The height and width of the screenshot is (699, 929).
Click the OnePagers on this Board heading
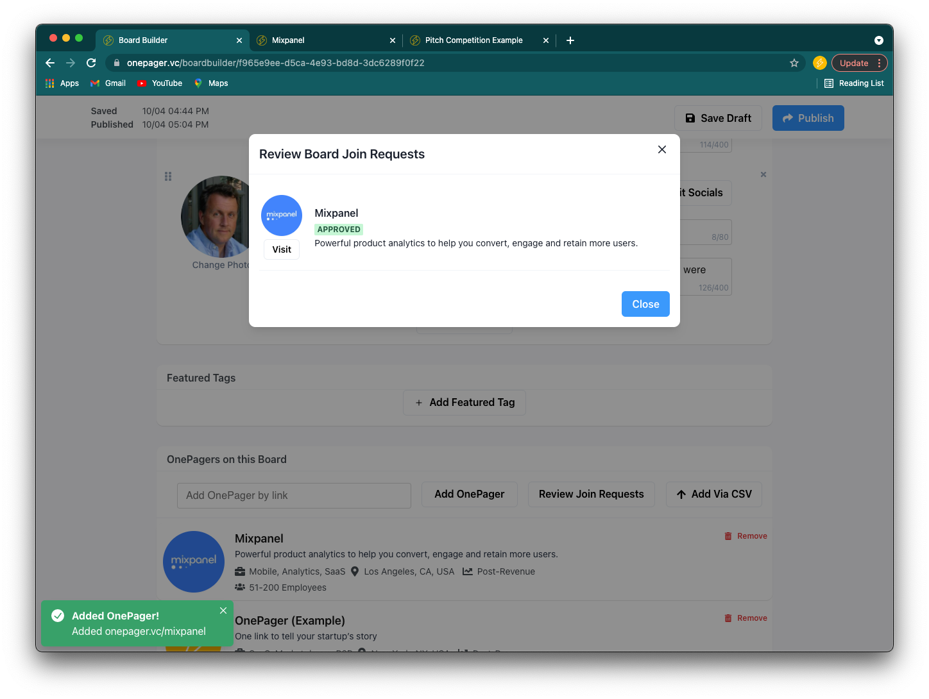pyautogui.click(x=226, y=460)
